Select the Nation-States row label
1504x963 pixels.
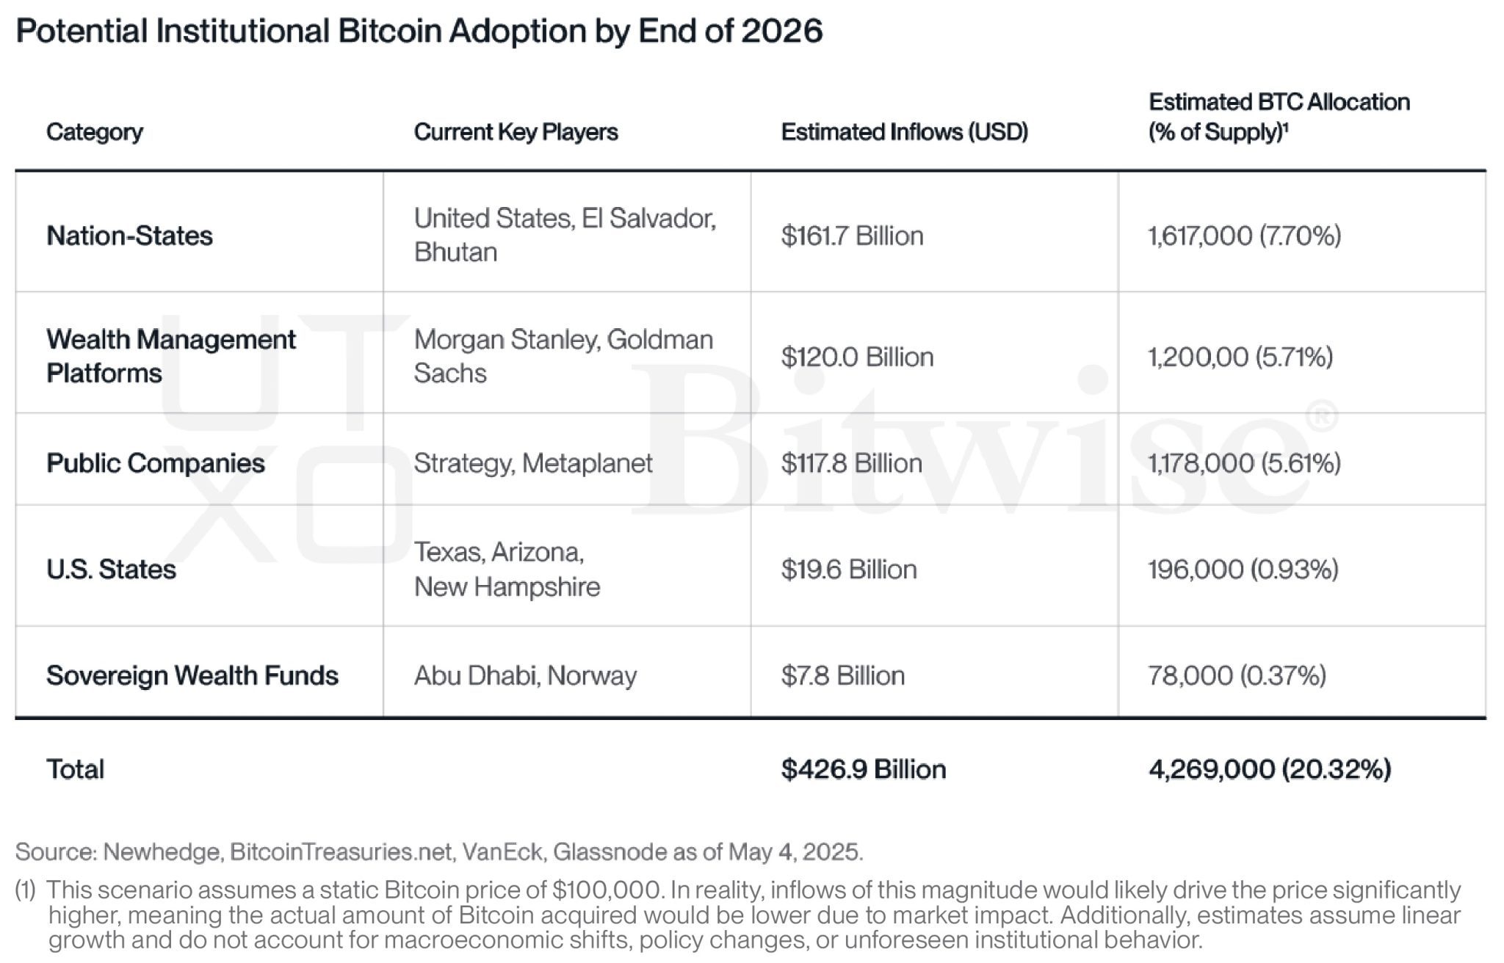(129, 236)
